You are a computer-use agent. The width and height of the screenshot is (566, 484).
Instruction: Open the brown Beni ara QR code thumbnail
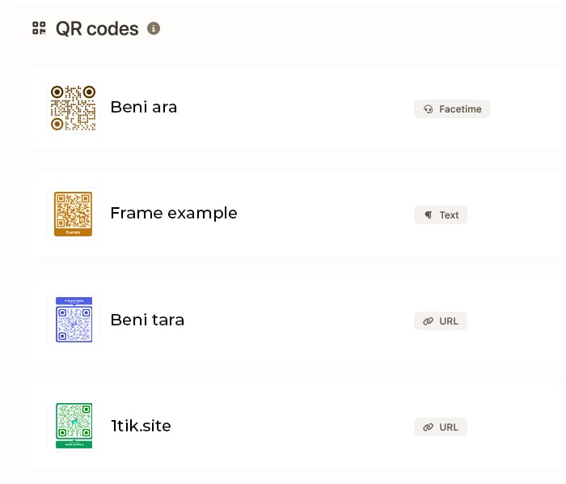pos(74,108)
